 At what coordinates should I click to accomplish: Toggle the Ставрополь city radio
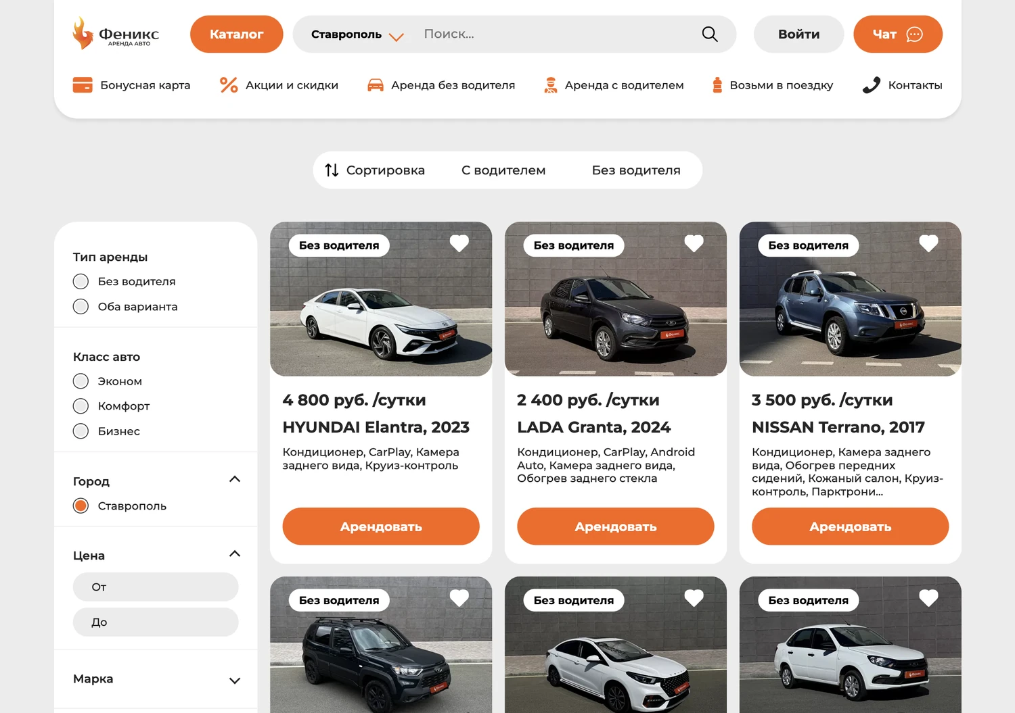click(81, 506)
